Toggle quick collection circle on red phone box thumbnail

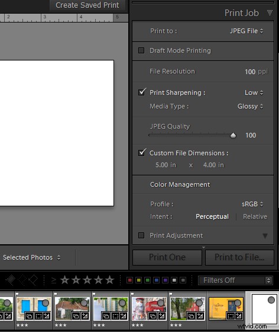point(161,303)
